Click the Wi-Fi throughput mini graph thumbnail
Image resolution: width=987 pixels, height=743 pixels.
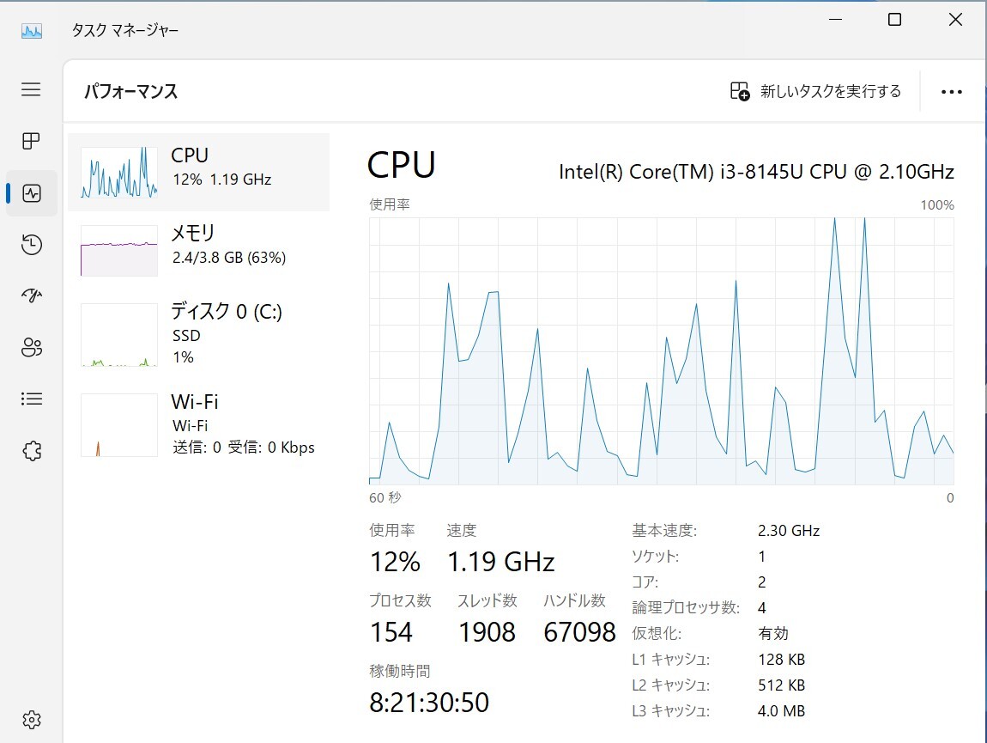[x=119, y=424]
